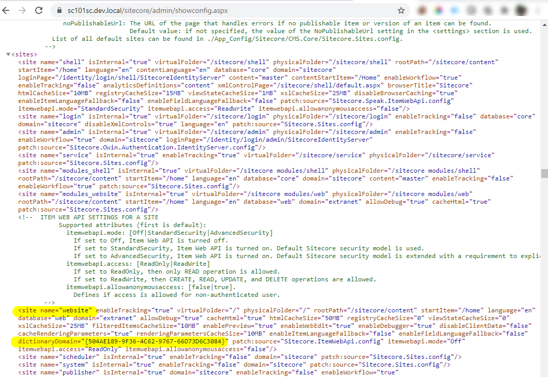Click the "noPublishableUrl:" comment line
This screenshot has height=377, width=548.
pos(277,23)
